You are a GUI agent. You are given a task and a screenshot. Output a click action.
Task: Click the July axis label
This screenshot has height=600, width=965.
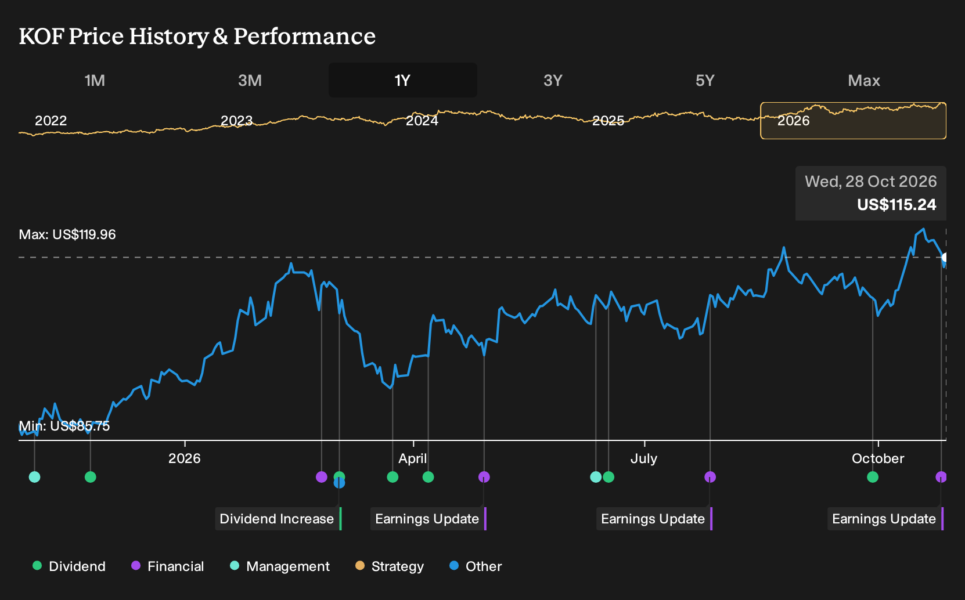644,458
